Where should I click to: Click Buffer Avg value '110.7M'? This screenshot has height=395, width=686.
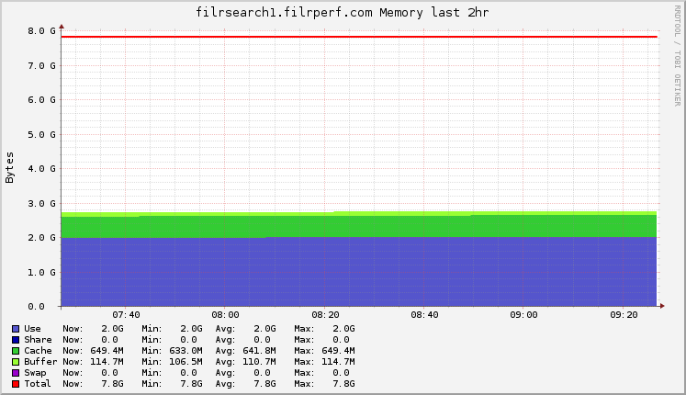(x=260, y=362)
